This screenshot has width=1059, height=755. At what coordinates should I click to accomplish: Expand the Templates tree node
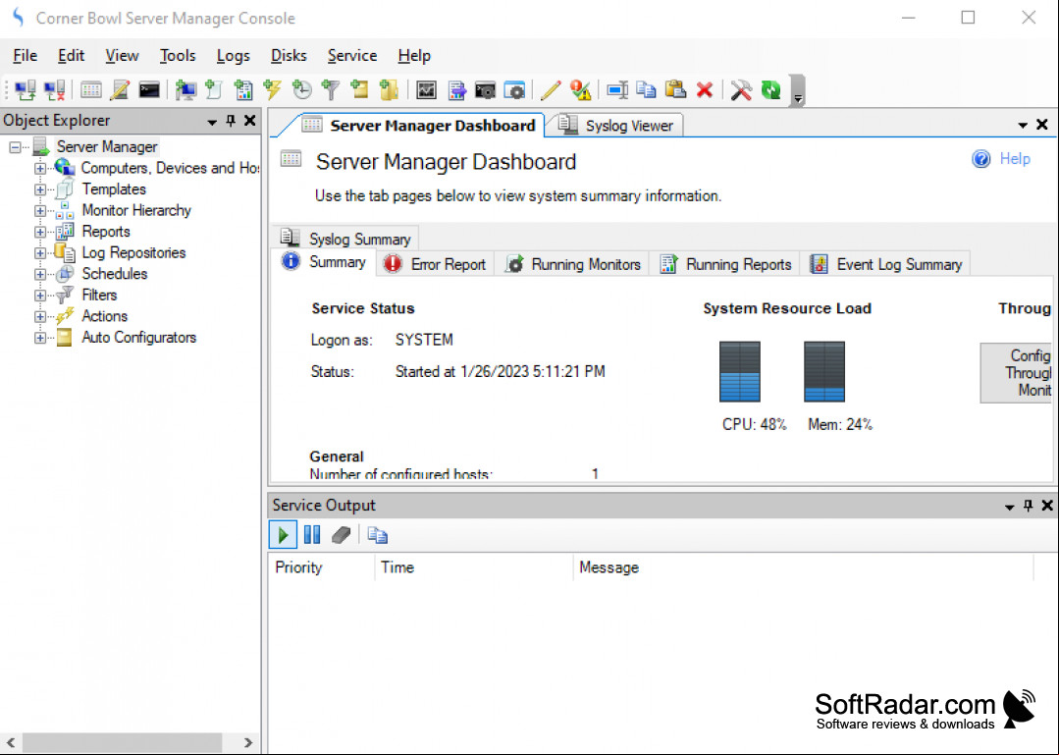40,189
